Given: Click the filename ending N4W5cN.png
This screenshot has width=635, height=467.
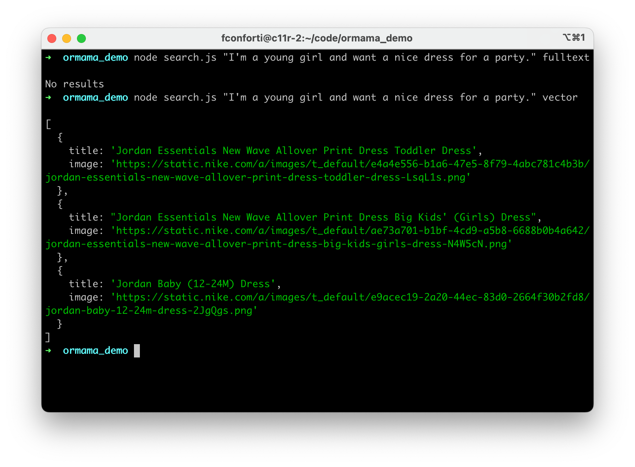Looking at the screenshot, I should click(x=278, y=244).
